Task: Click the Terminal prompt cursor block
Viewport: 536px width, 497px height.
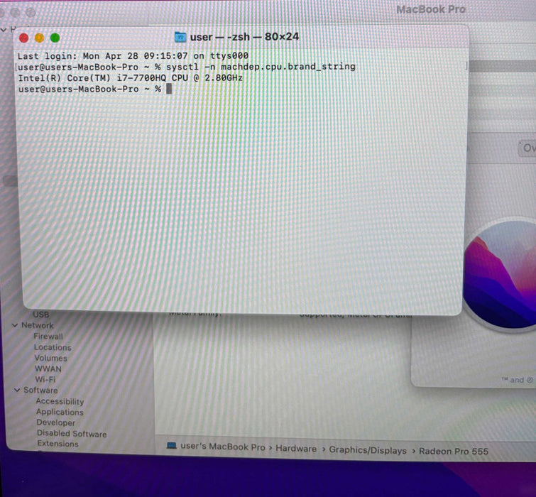Action: tap(169, 89)
